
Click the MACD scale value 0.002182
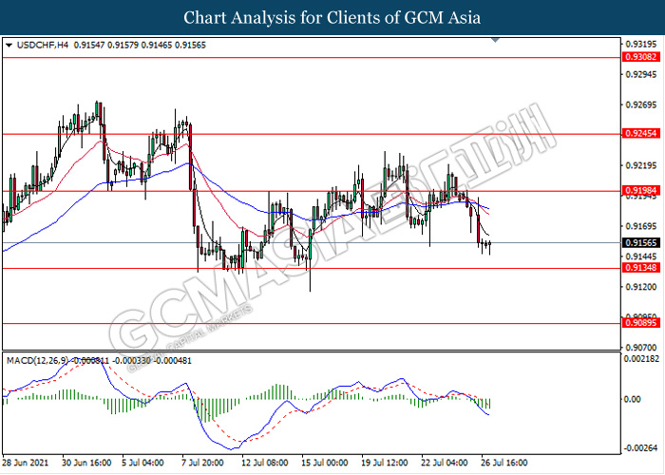[641, 359]
